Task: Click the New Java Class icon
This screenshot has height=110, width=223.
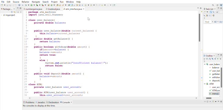Action: pyautogui.click(x=51, y=5)
